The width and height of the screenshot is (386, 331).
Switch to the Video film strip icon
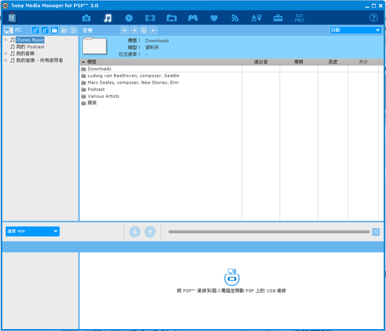point(150,18)
